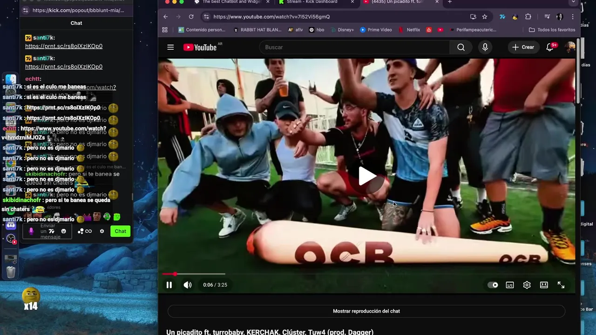The image size is (596, 335).
Task: Close the Stream - Kick Dashboard tab
Action: (x=352, y=2)
